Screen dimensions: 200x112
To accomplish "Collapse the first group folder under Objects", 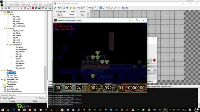I will pos(5,14).
